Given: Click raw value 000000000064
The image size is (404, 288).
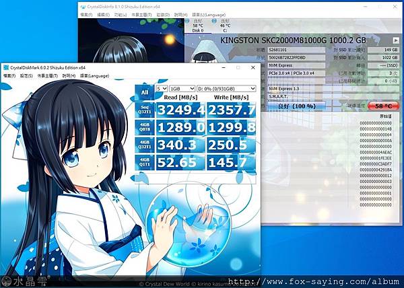Looking at the screenshot, I should click(x=376, y=135).
